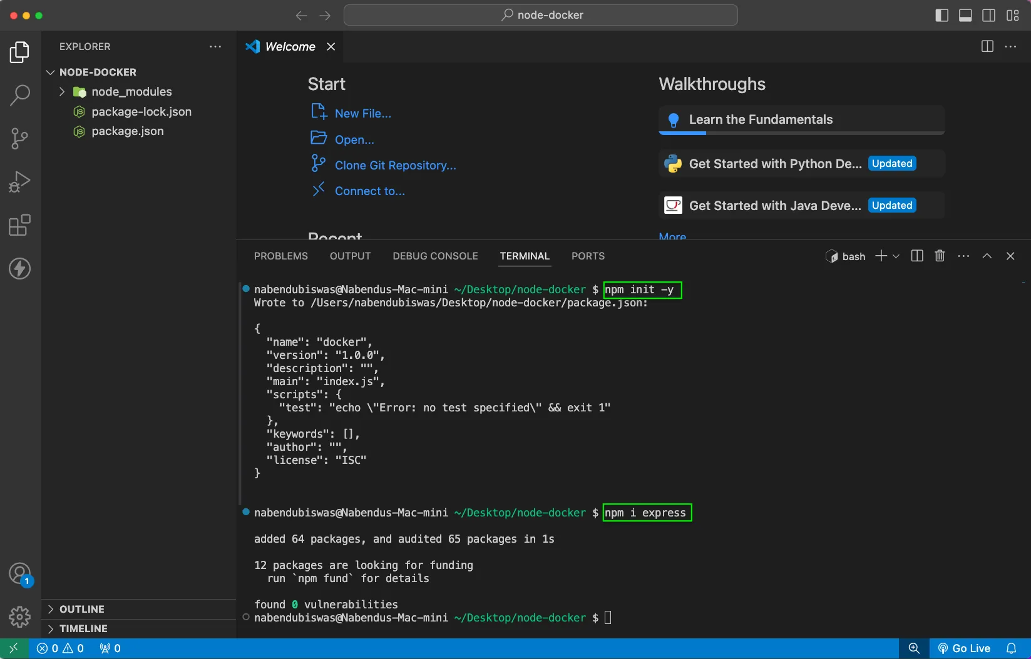Open the Manage gear icon

[20, 617]
